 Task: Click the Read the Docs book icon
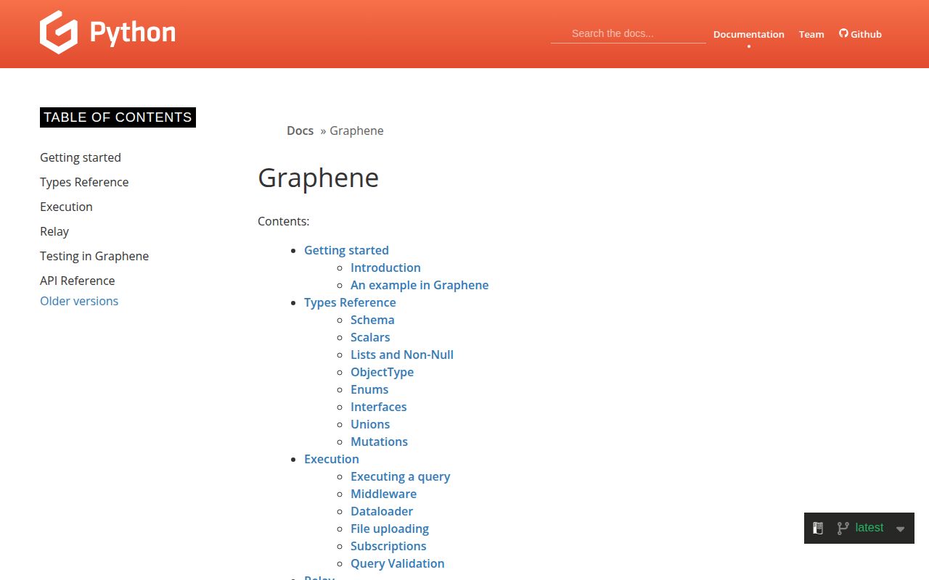click(818, 529)
